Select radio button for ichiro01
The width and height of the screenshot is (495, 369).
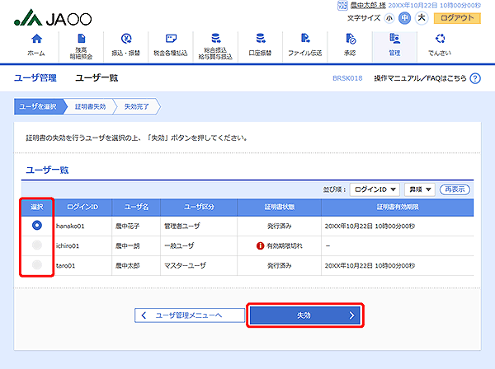point(37,245)
